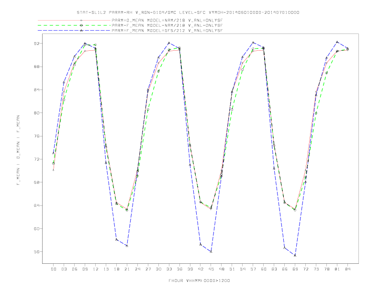Click x-axis tick label 12
Viewport: 379px width, 293px height.
pos(96,269)
